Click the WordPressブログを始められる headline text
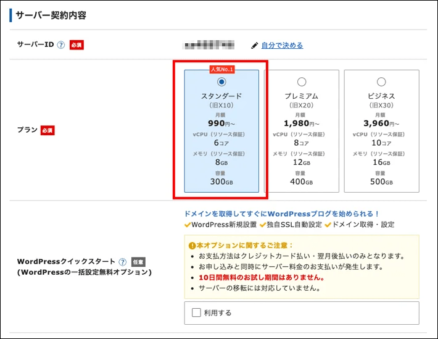The width and height of the screenshot is (438, 339). (x=281, y=214)
